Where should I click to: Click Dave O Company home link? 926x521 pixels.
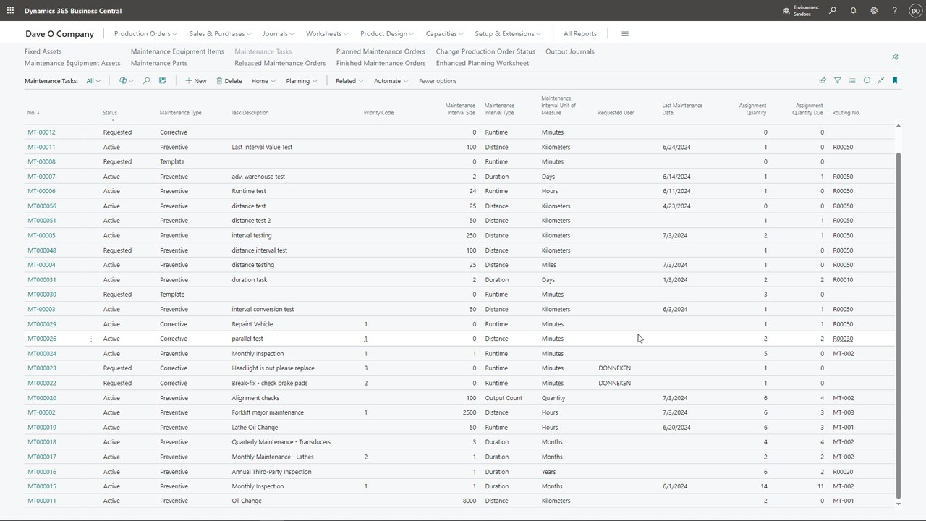[59, 34]
